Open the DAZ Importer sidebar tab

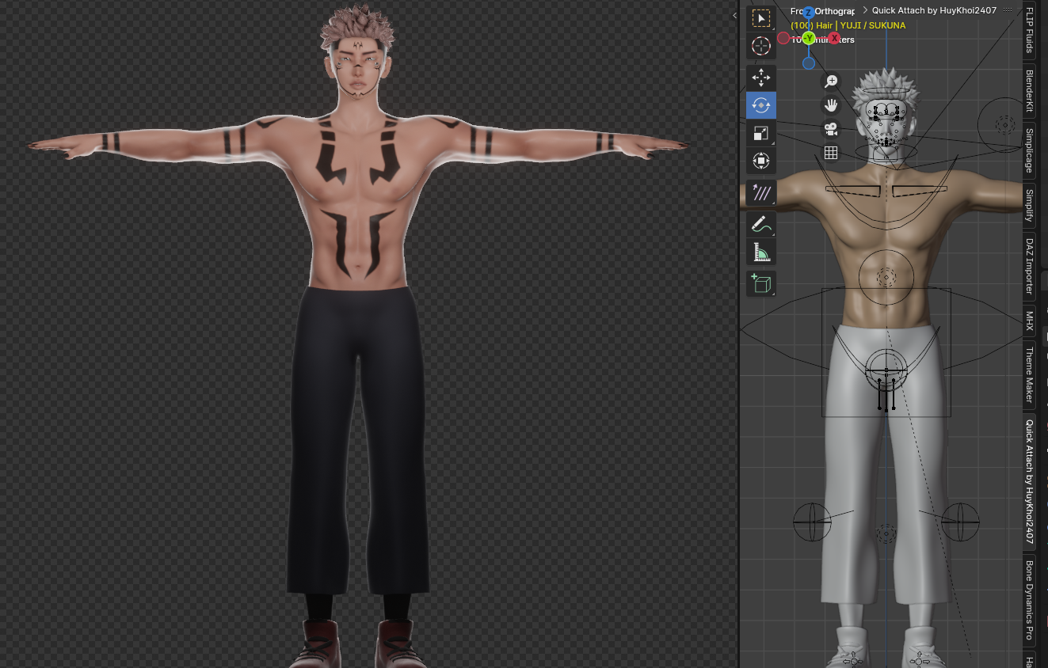coord(1029,267)
